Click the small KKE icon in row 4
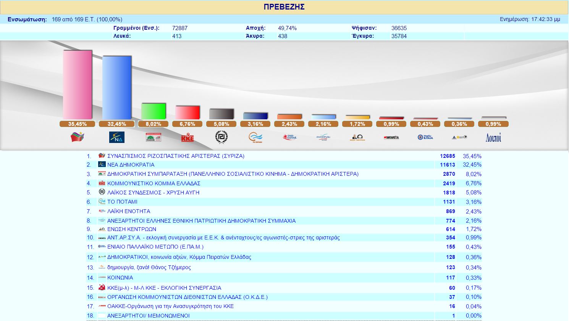The image size is (569, 321). coord(102,183)
